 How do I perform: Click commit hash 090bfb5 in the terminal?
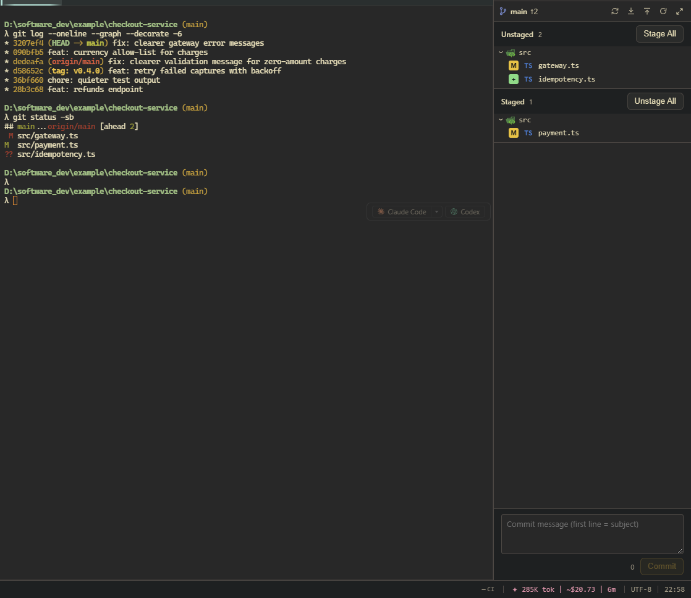[28, 53]
